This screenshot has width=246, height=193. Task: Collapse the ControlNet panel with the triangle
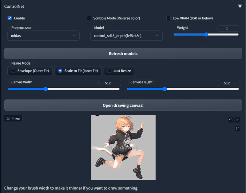(x=240, y=6)
